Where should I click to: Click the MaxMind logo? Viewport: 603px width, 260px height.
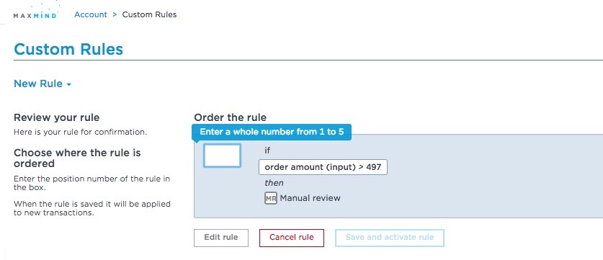[x=35, y=10]
